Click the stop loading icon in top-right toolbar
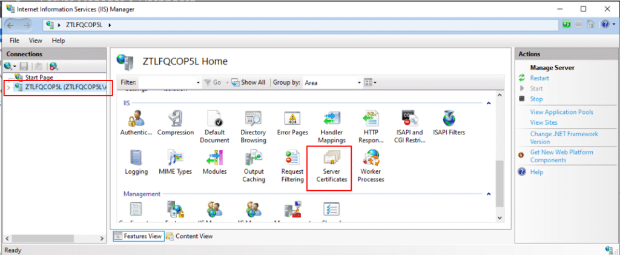The width and height of the screenshot is (620, 255). coord(579,24)
